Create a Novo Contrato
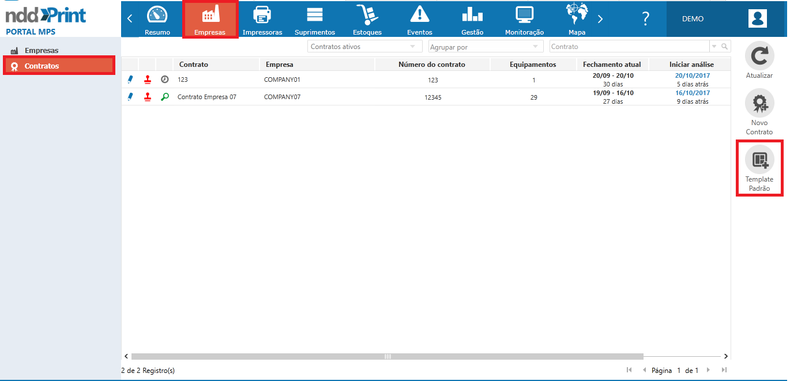Screen dimensions: 790x381 (759, 104)
